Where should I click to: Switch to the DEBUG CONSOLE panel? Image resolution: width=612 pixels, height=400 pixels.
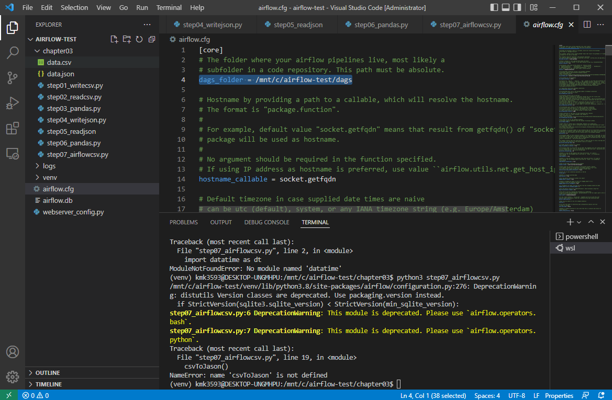[267, 222]
